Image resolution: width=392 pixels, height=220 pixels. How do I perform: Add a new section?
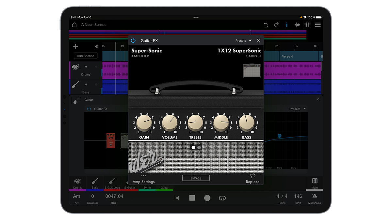pyautogui.click(x=86, y=56)
